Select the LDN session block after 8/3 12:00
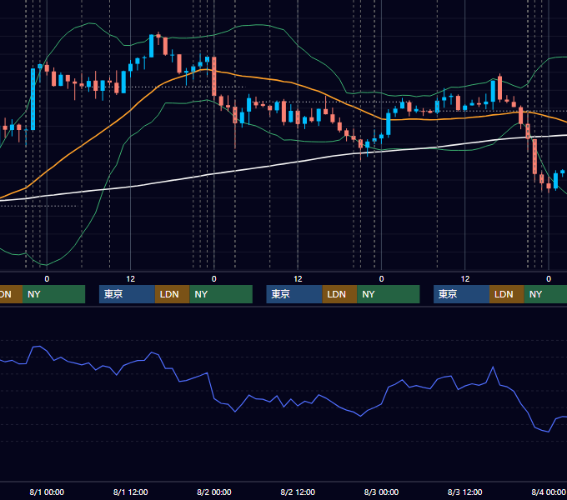 pyautogui.click(x=507, y=294)
